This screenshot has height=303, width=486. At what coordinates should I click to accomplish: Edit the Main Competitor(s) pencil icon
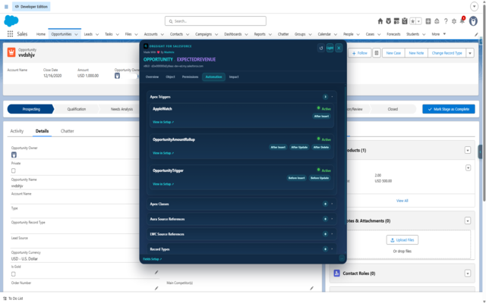[311, 288]
